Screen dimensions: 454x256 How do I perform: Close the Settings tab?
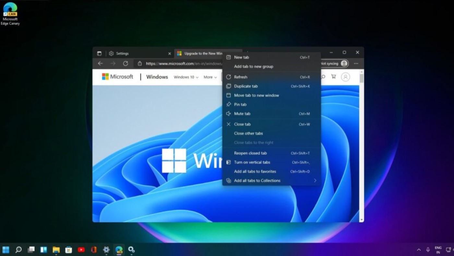point(169,53)
